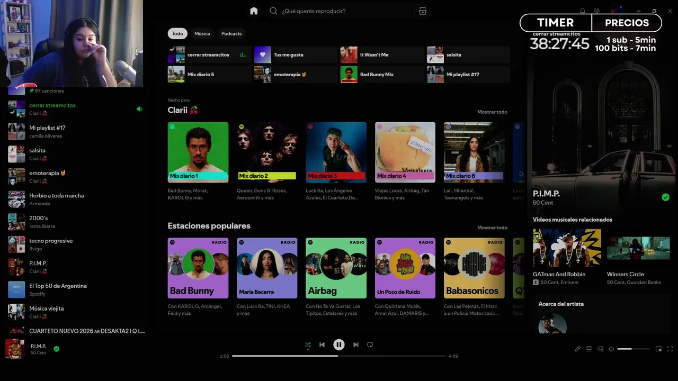Image resolution: width=678 pixels, height=381 pixels.
Task: Open P.I.M.P. playlist in sidebar
Action: pyautogui.click(x=76, y=267)
